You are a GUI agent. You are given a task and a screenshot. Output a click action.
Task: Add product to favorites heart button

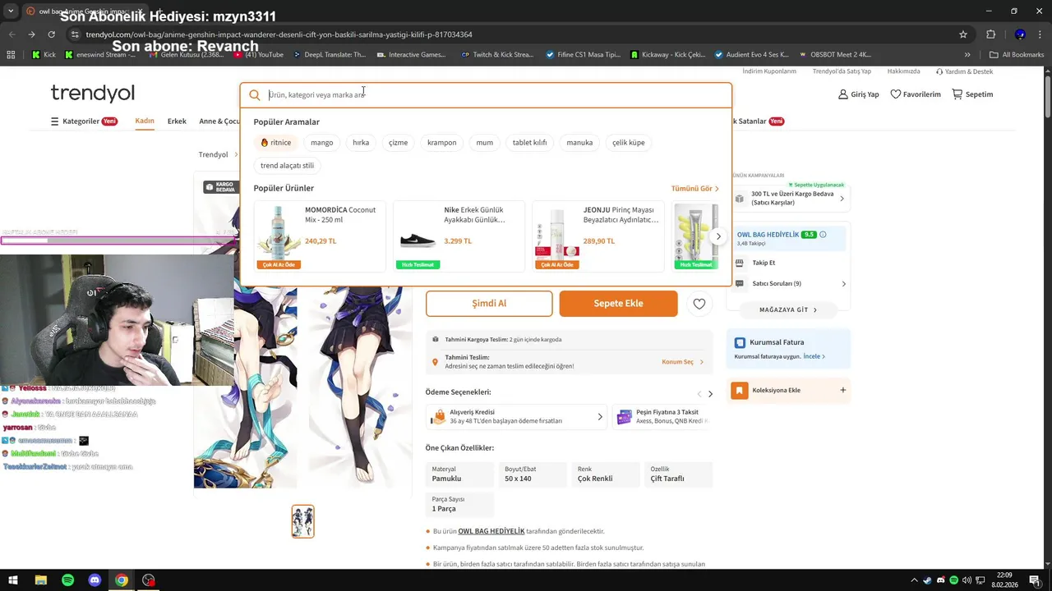(x=699, y=304)
